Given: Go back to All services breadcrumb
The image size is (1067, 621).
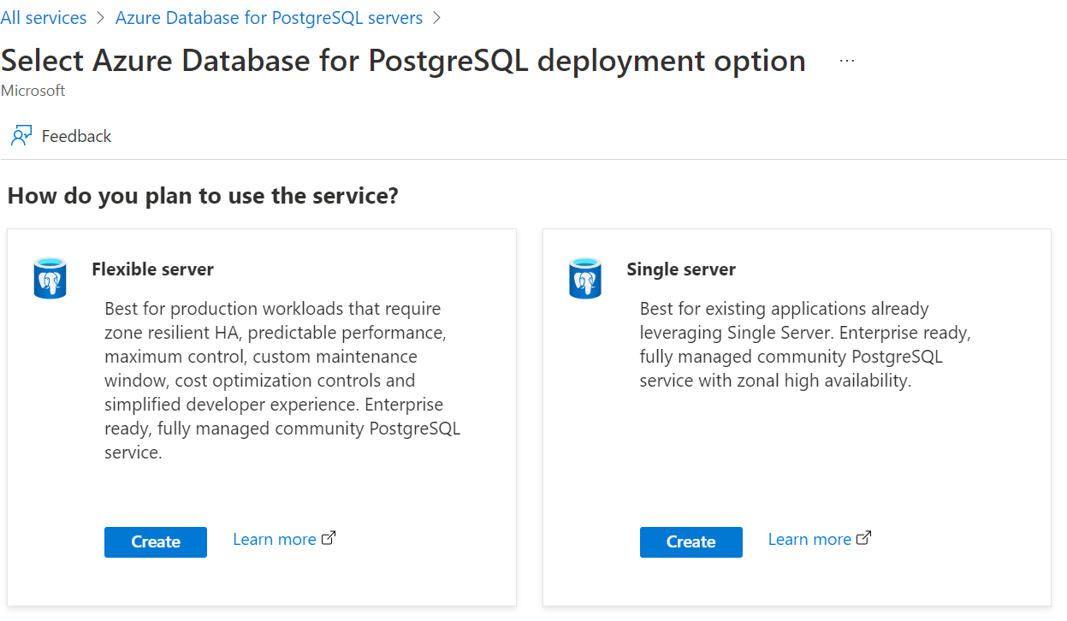Looking at the screenshot, I should pyautogui.click(x=44, y=18).
